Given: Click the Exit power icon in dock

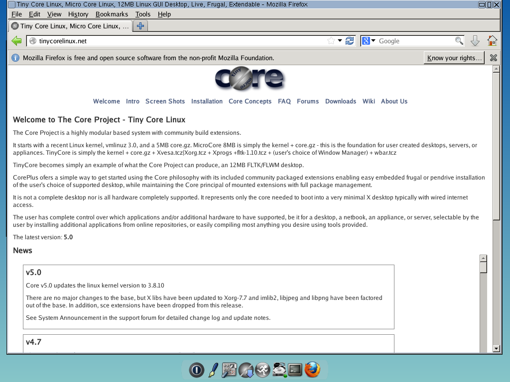Looking at the screenshot, I should 196,370.
